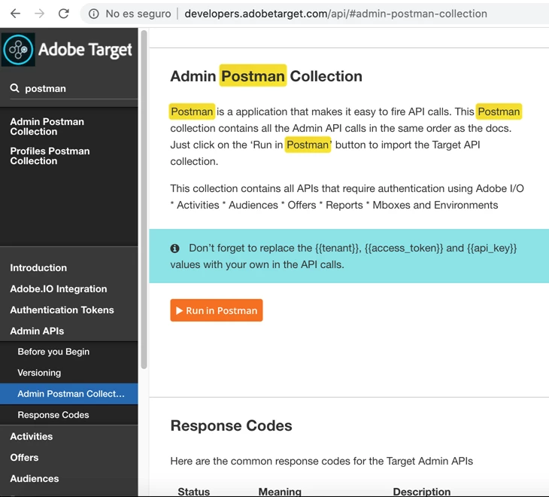Open the Versioning sub-item

(x=39, y=373)
